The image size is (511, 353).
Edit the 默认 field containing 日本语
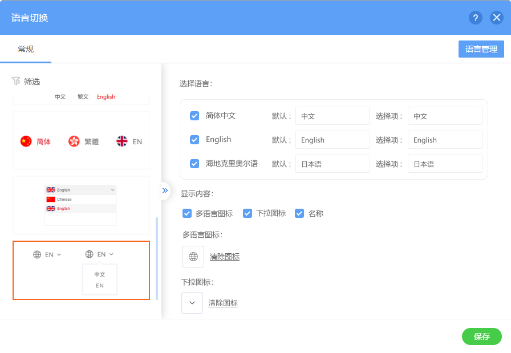tap(332, 164)
